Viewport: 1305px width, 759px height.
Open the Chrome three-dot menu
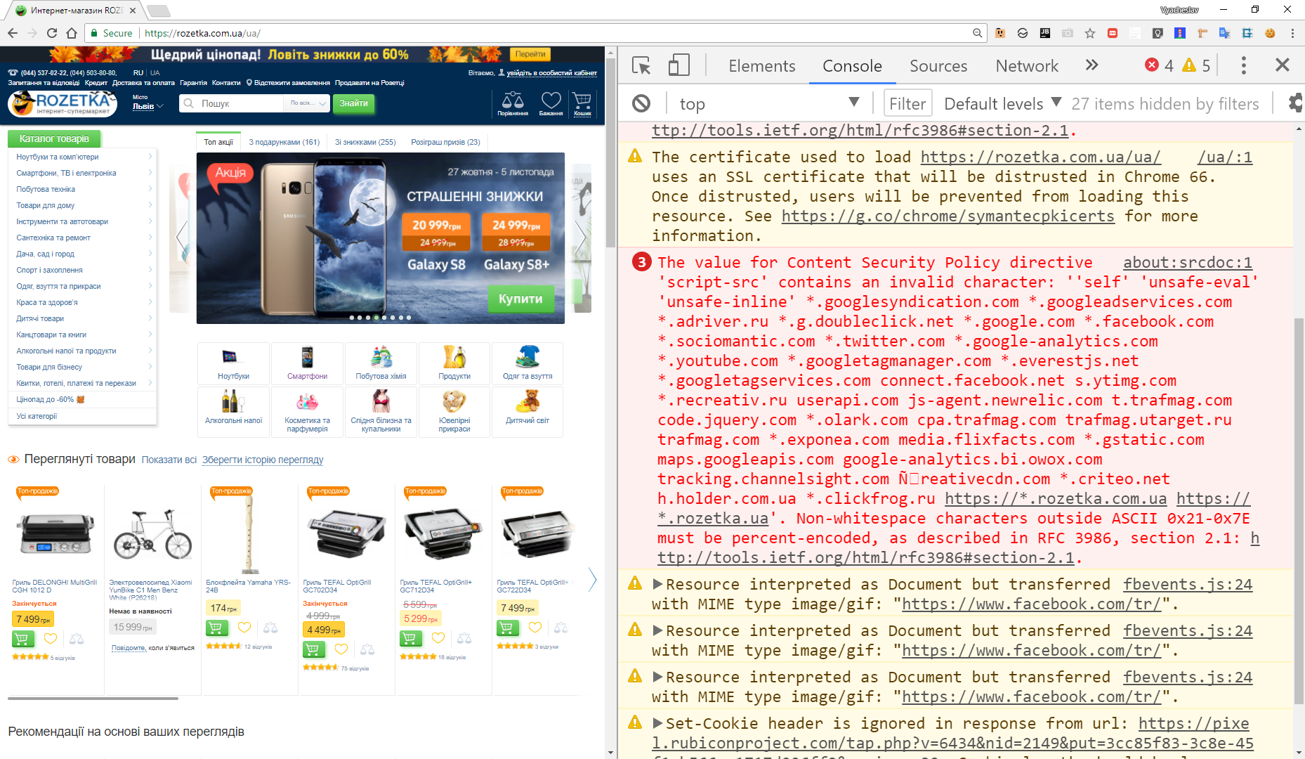(1292, 33)
